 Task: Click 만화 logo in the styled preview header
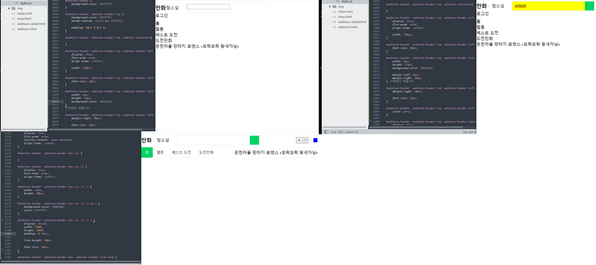147,140
